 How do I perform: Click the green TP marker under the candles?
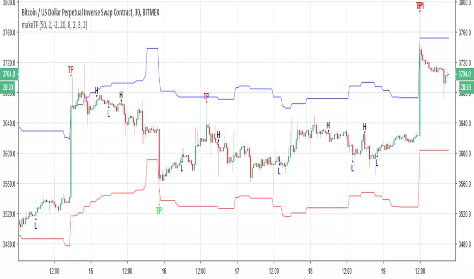[x=159, y=210]
